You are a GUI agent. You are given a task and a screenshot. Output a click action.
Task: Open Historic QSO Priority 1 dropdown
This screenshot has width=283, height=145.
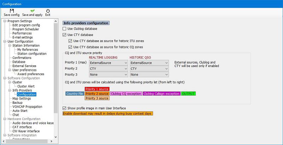[x=149, y=63]
